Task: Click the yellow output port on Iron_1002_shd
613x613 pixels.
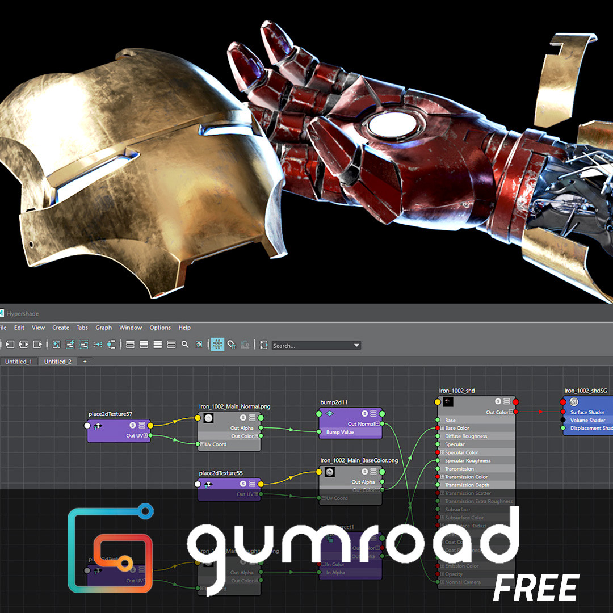Action: click(438, 402)
